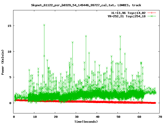Click the plot title Skynet_61122_psr_b0329_54 text
This screenshot has height=124, width=165.
click(x=86, y=5)
